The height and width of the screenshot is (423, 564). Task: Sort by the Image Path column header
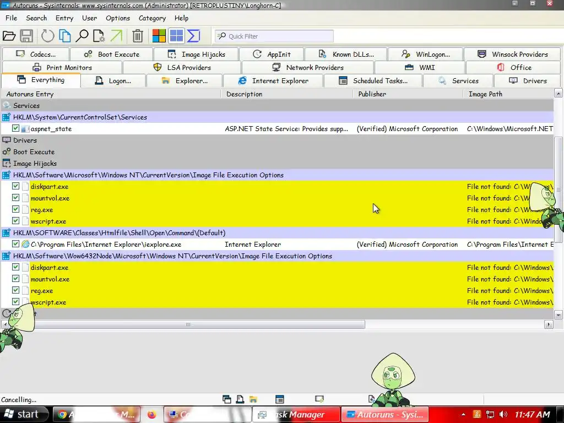pyautogui.click(x=508, y=94)
